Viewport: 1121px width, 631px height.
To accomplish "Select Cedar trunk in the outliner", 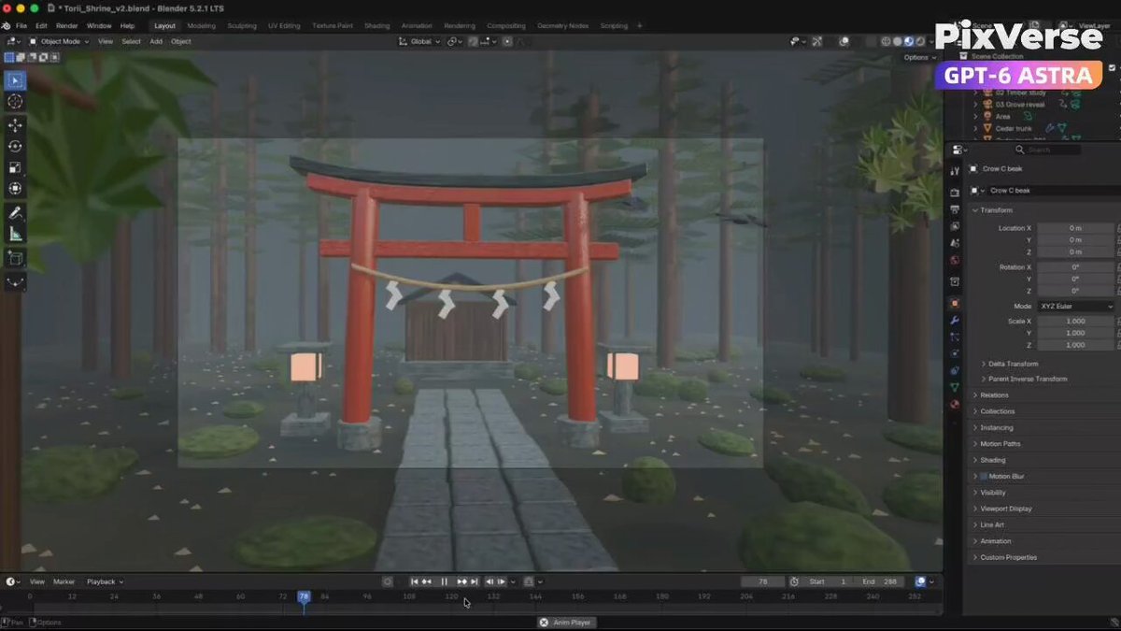I will tap(1014, 128).
